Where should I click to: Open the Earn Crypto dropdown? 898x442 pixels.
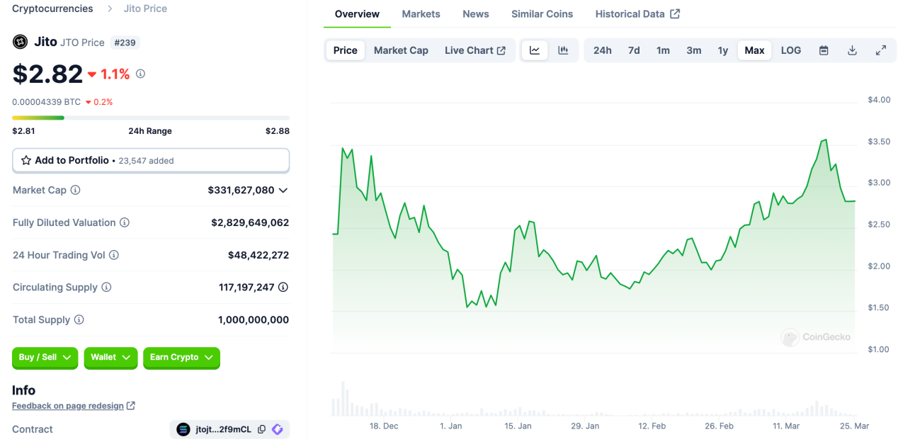[x=181, y=358]
